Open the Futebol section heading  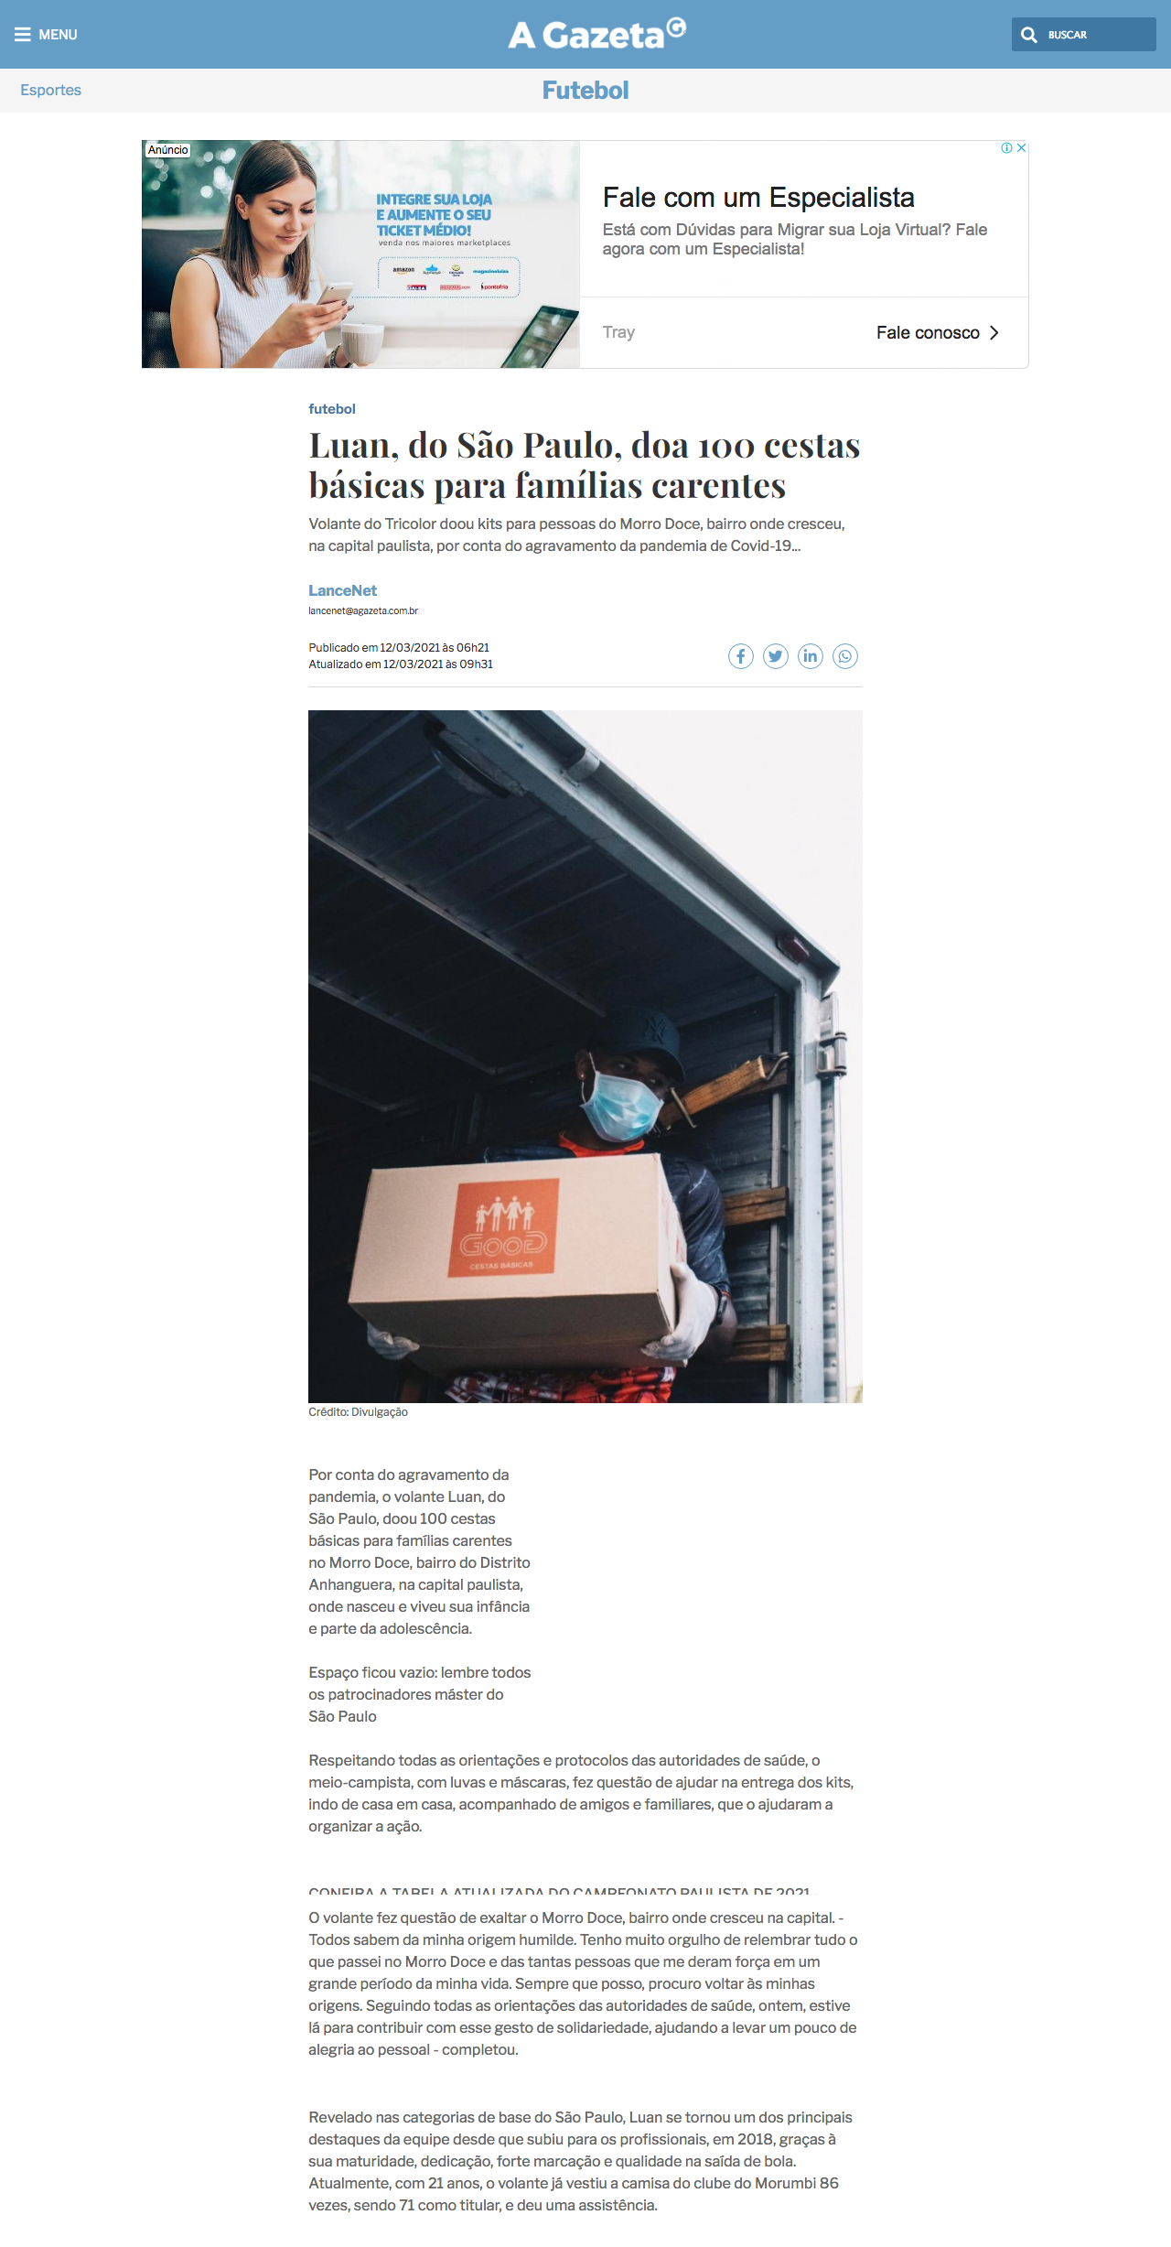pyautogui.click(x=585, y=90)
